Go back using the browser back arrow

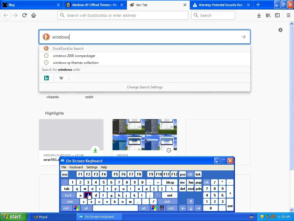coord(6,15)
